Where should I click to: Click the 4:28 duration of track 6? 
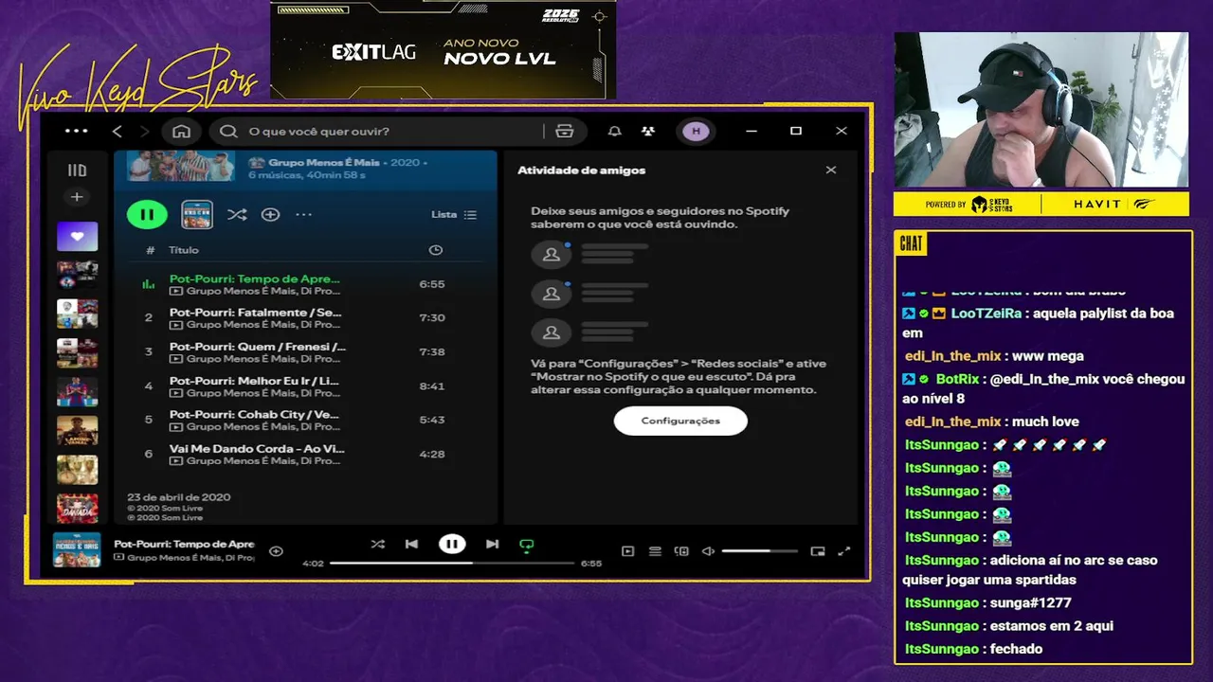click(x=432, y=454)
